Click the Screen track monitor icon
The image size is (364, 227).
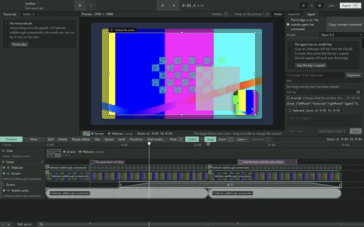pos(8,173)
